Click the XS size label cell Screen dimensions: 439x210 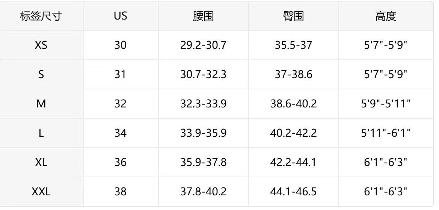(41, 45)
